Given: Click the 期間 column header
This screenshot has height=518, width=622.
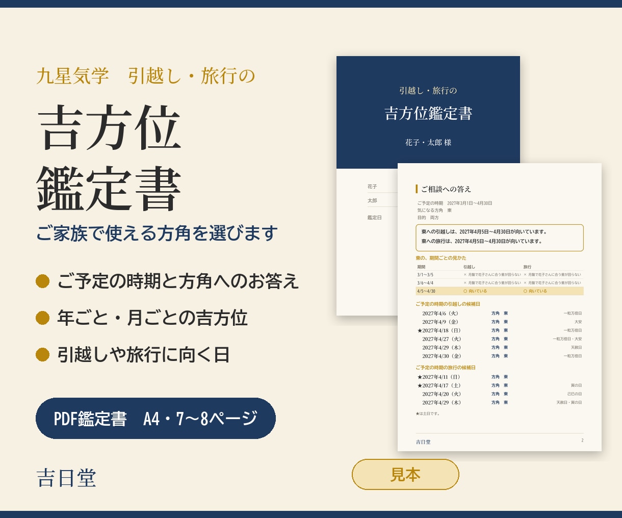Looking at the screenshot, I should click(421, 267).
